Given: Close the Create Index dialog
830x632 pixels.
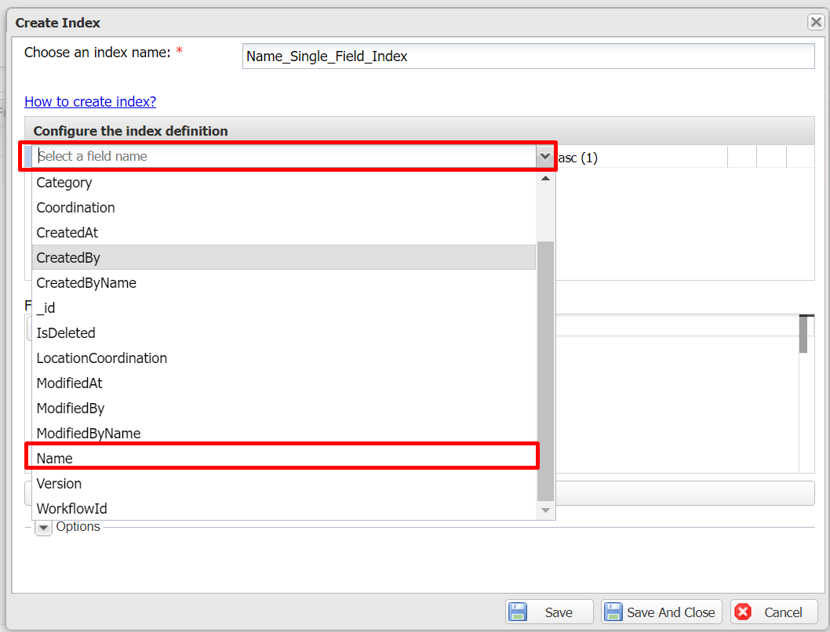Looking at the screenshot, I should [x=814, y=22].
